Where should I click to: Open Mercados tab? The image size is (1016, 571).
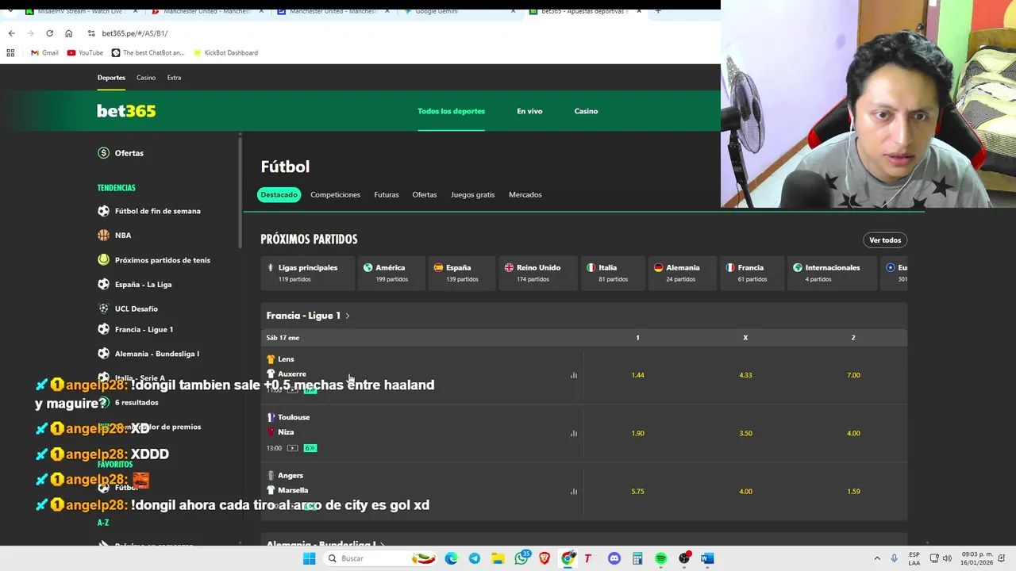point(525,194)
